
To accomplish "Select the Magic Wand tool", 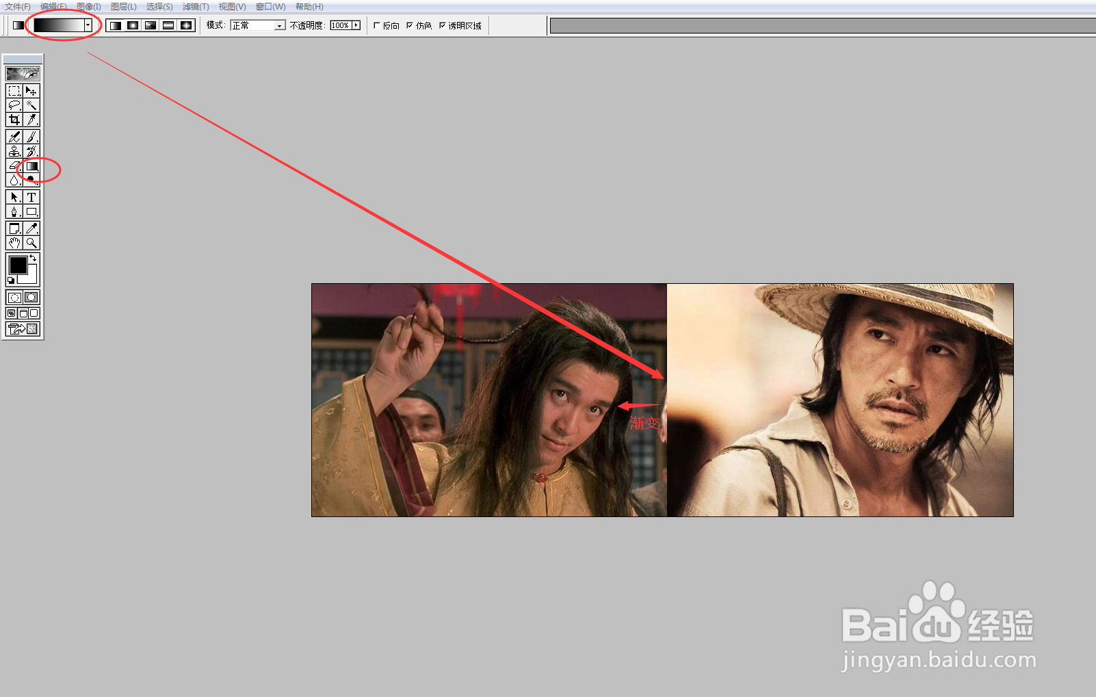I will point(31,105).
